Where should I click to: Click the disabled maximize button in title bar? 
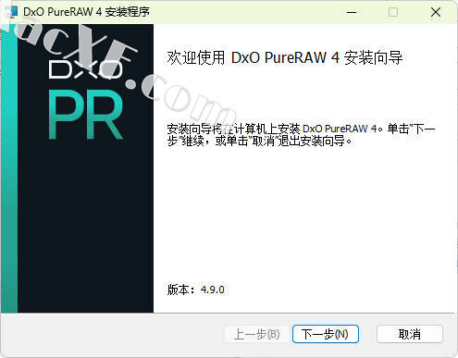393,12
